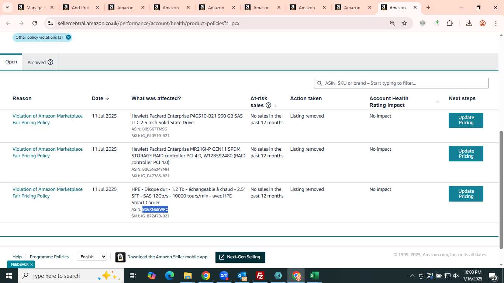Open File Explorer from the taskbar
The image size is (504, 283).
(188, 276)
